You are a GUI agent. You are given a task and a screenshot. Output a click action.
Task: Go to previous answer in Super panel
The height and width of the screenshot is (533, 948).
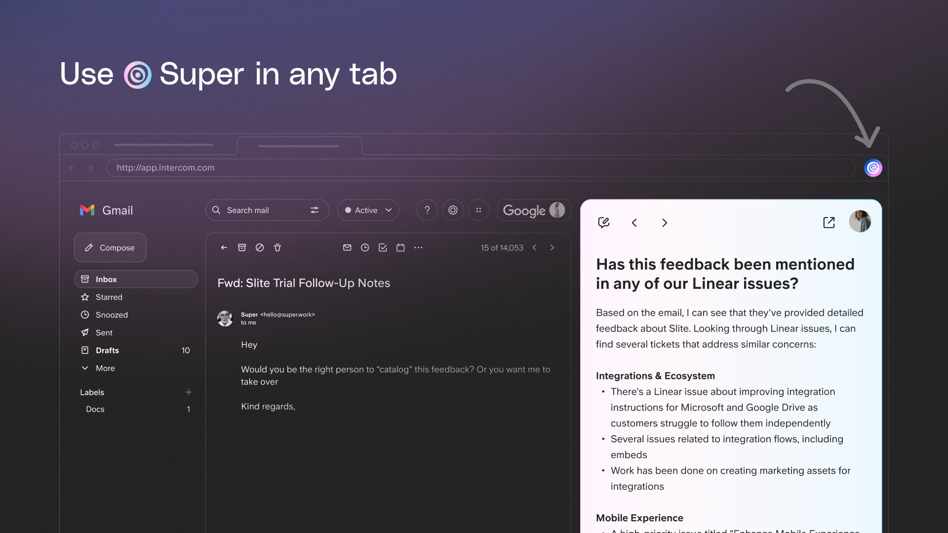(x=634, y=223)
